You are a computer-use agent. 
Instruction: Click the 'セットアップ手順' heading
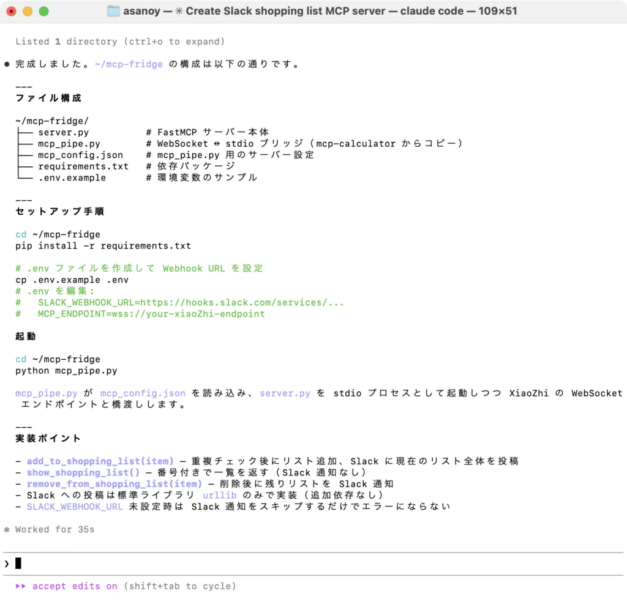point(59,211)
